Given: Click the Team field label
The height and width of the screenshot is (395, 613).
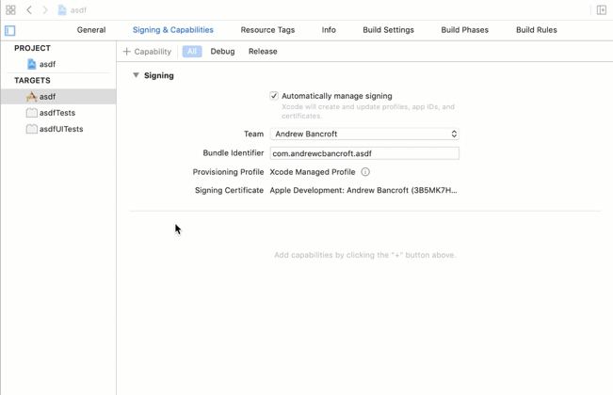Looking at the screenshot, I should tap(253, 134).
